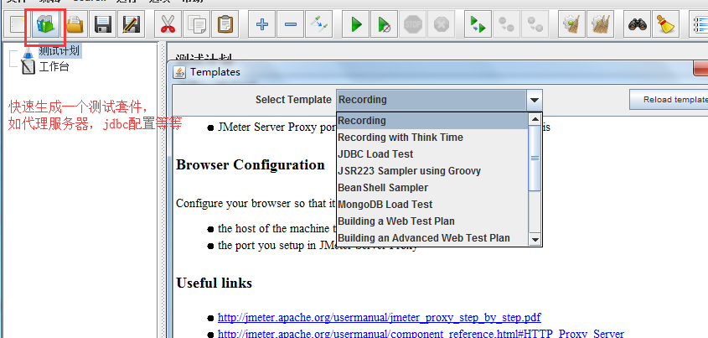This screenshot has width=708, height=338.
Task: Click the New test plan toolbar icon
Action: [x=17, y=24]
